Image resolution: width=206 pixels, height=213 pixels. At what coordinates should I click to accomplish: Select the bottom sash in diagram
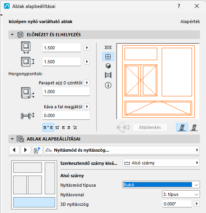coord(34,202)
